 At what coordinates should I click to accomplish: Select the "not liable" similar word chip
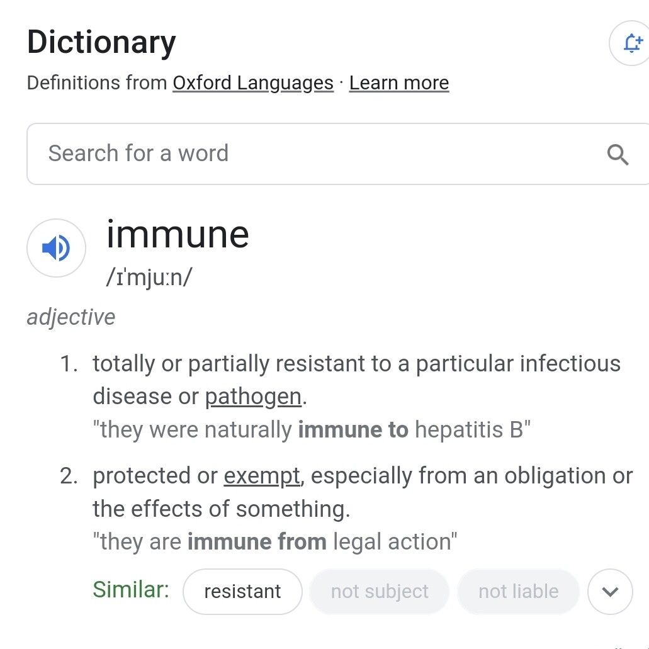coord(519,592)
